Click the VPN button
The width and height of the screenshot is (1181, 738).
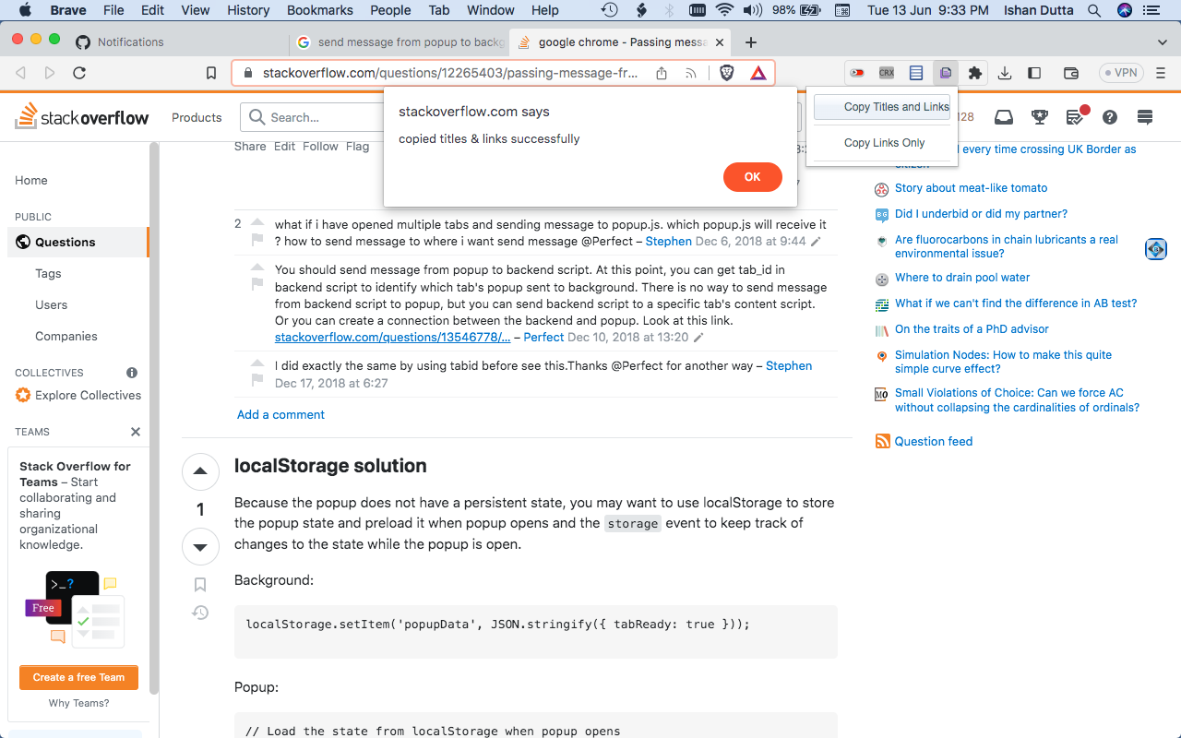tap(1121, 73)
